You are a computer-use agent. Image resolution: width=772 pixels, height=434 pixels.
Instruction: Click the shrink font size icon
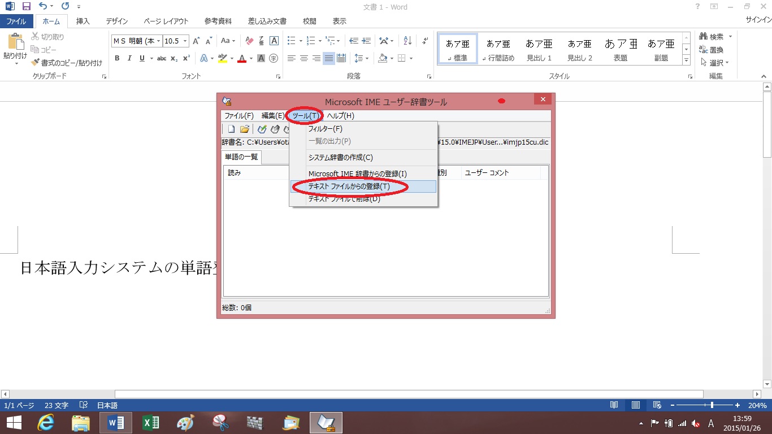208,41
